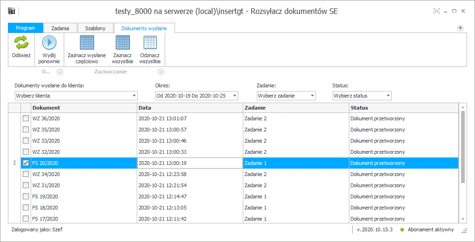
Task: Sort by the Zadanie column header
Action: tap(296, 108)
